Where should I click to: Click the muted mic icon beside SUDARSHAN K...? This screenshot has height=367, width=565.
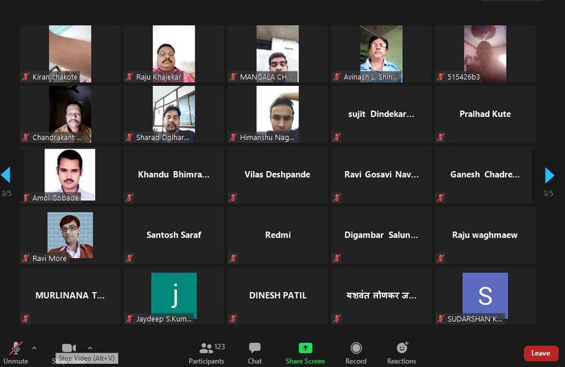click(441, 318)
